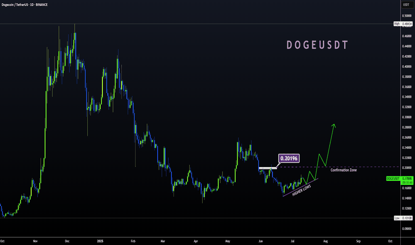
Task: Click the 0.46000 price axis tick
Action: pyautogui.click(x=407, y=36)
